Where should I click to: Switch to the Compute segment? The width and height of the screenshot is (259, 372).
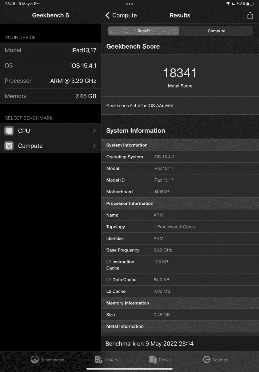(216, 31)
